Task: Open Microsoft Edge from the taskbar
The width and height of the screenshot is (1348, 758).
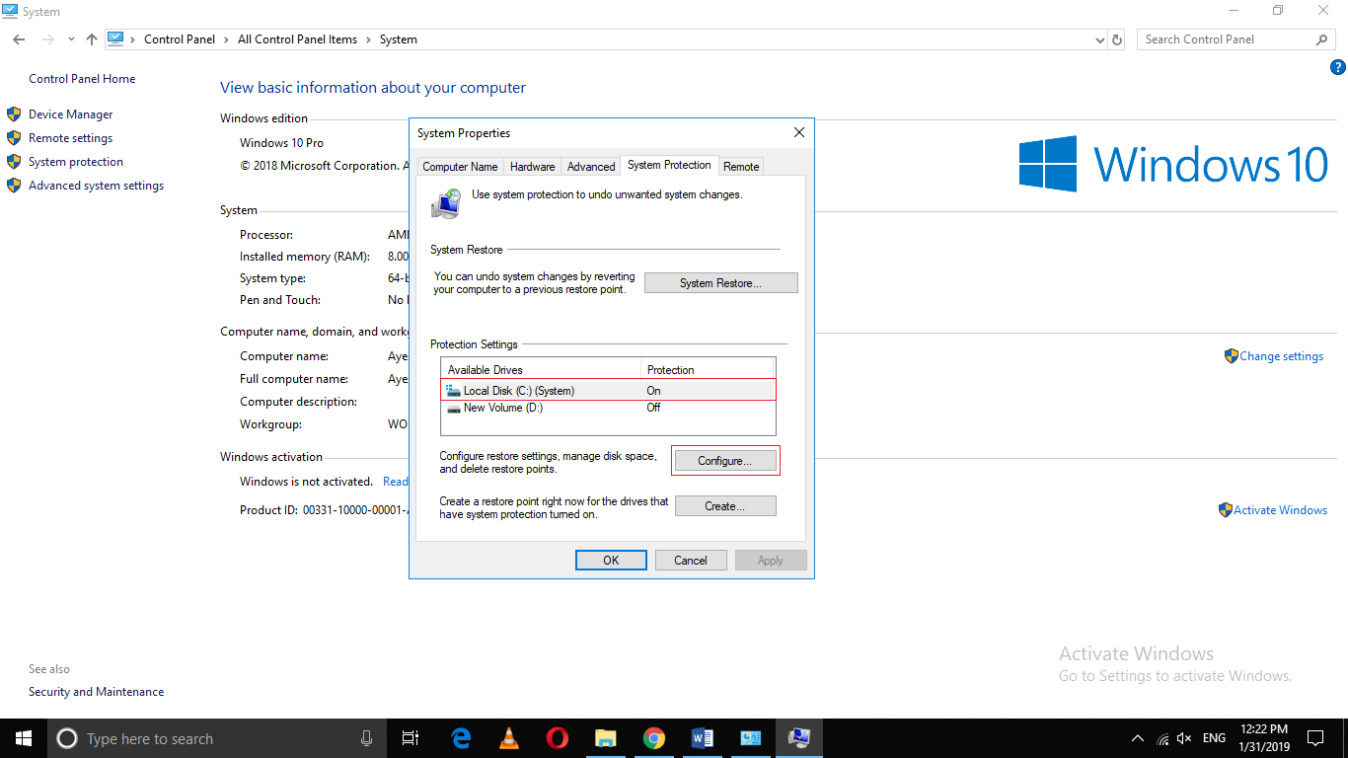Action: [460, 737]
